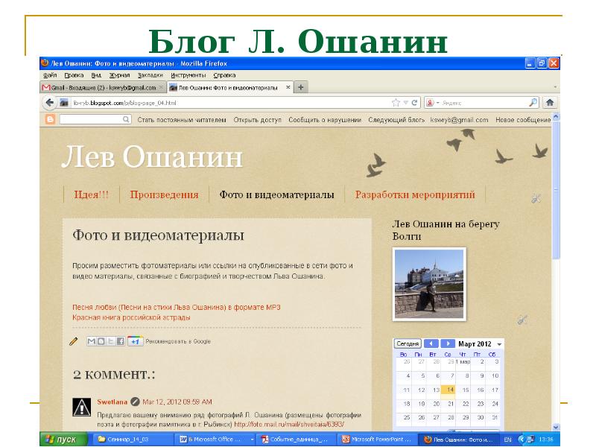The height and width of the screenshot is (447, 596).
Task: Open the Произведения blog page tab
Action: (164, 195)
